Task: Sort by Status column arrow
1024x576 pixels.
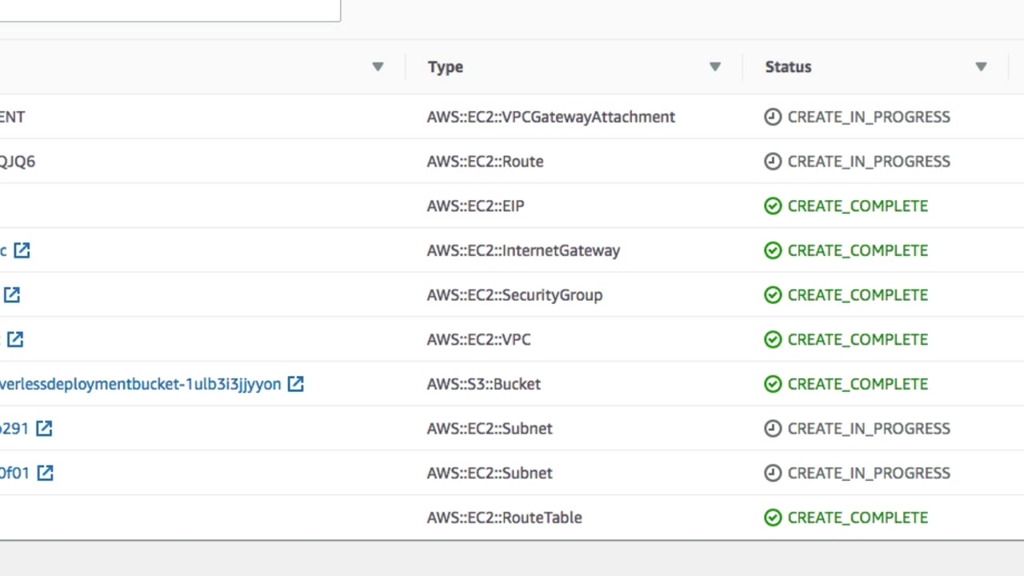Action: tap(981, 67)
